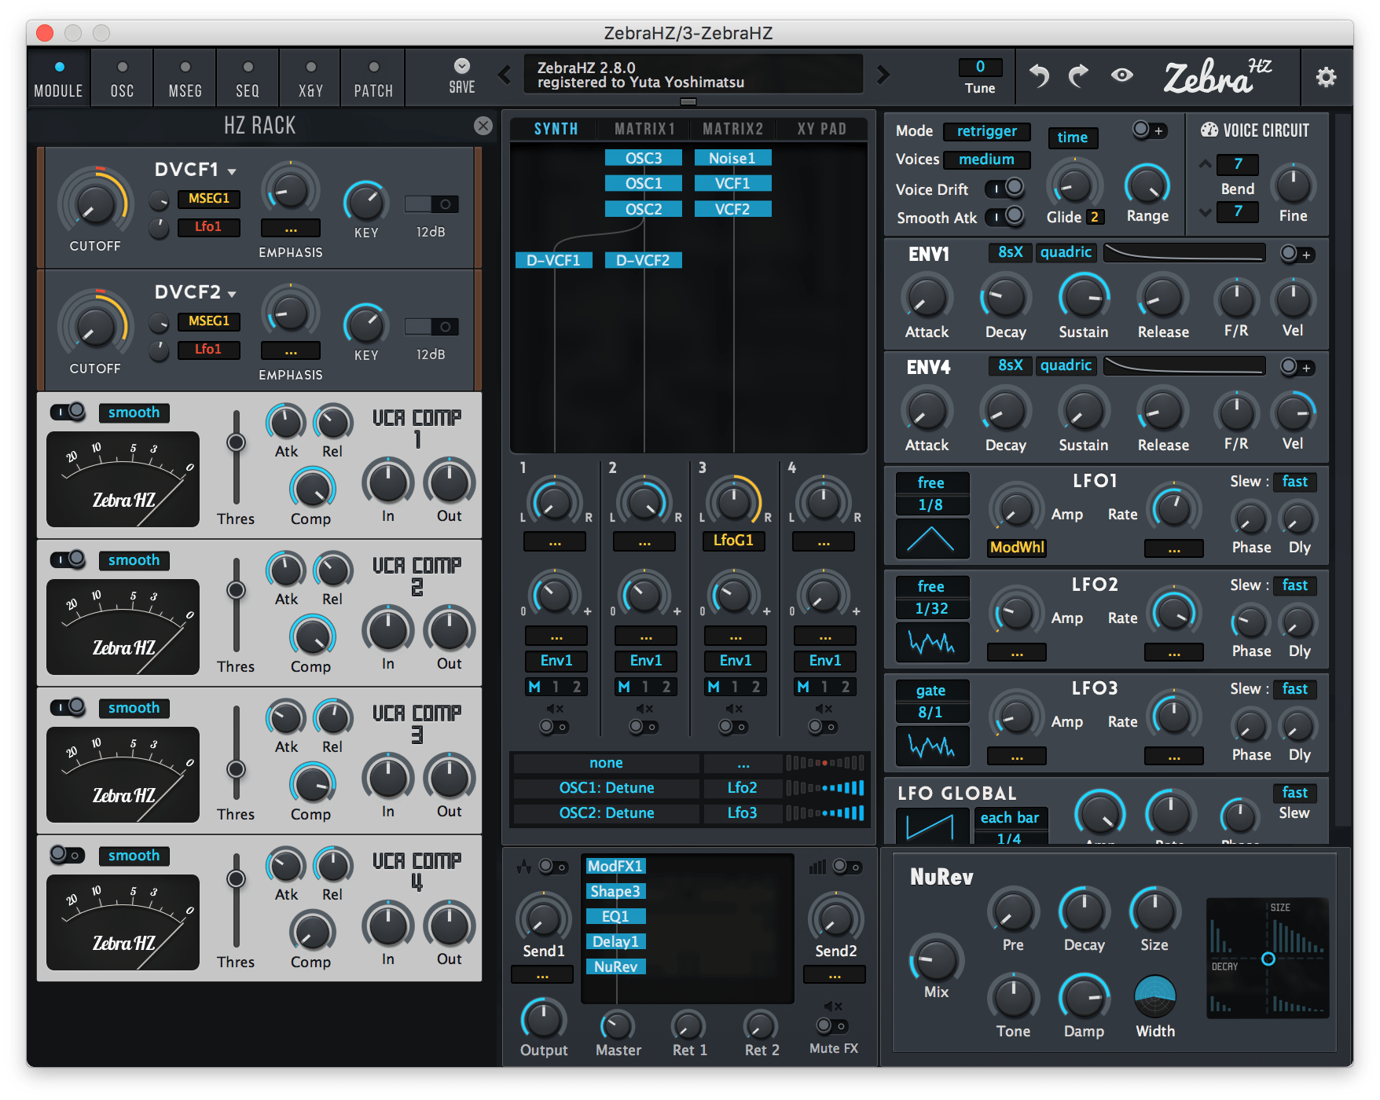
Task: Click the Voice Circuit palette icon
Action: [1209, 130]
